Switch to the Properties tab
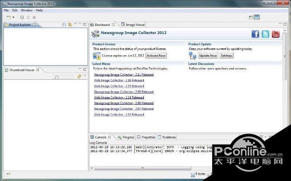 tap(146, 137)
